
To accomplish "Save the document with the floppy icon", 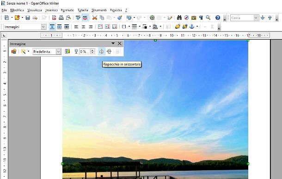I will [x=28, y=18].
